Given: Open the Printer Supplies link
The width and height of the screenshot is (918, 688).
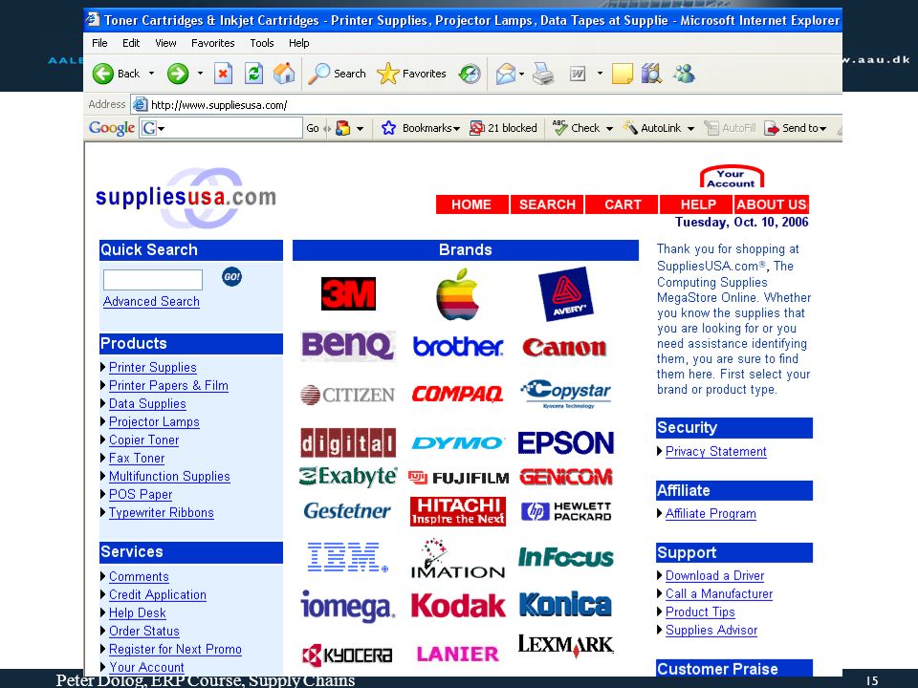Looking at the screenshot, I should pyautogui.click(x=153, y=367).
